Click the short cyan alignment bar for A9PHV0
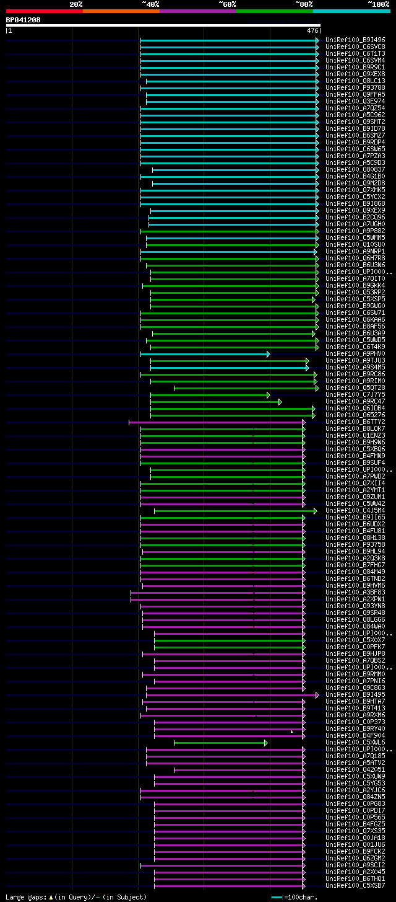Screen dimensions: 396x902 (x=205, y=354)
